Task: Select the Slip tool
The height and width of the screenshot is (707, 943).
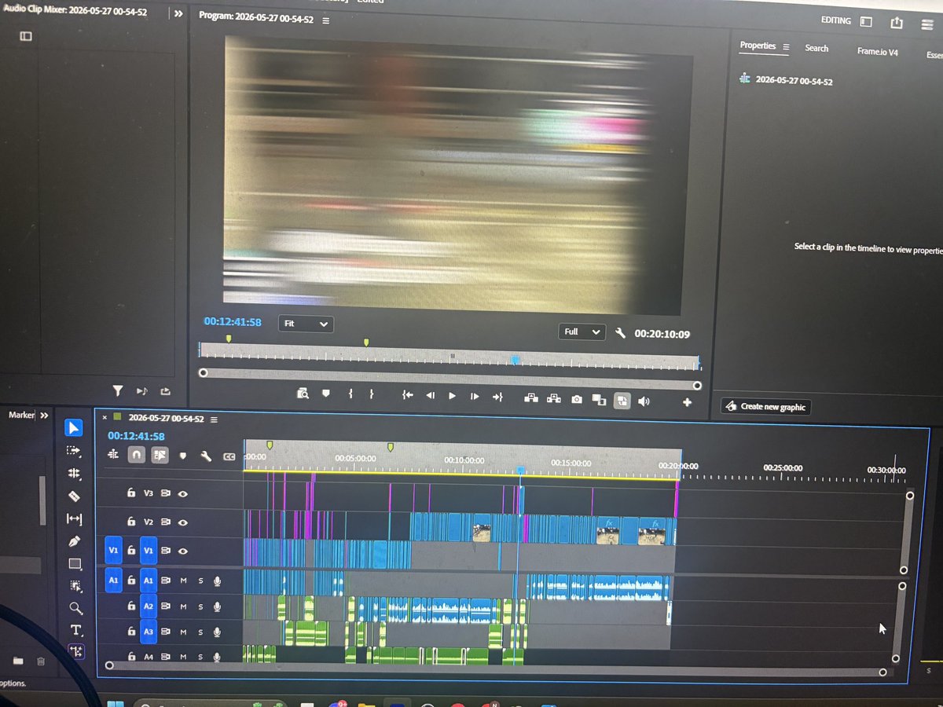Action: 75,518
